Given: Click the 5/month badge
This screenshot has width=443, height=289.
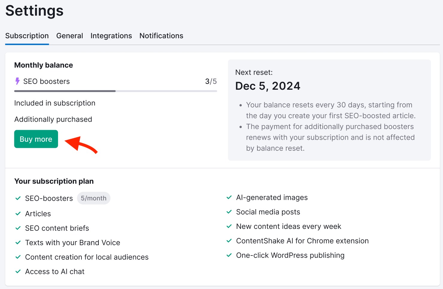Looking at the screenshot, I should tap(93, 198).
